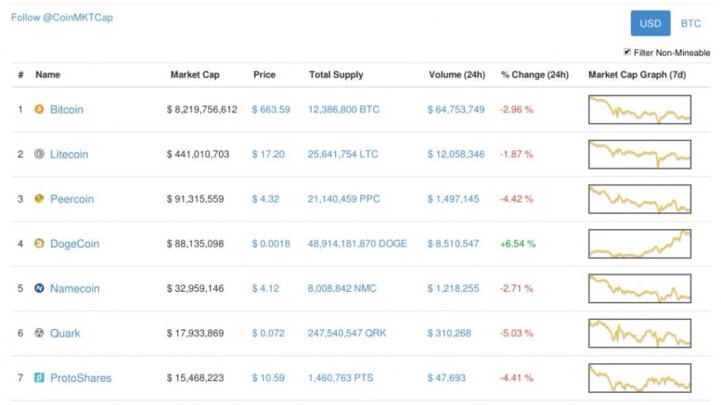The image size is (721, 405).
Task: Switch prices to BTC
Action: coord(690,23)
